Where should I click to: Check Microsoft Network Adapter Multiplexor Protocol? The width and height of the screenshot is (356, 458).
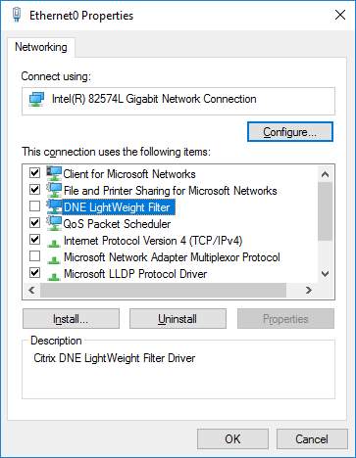click(x=34, y=256)
